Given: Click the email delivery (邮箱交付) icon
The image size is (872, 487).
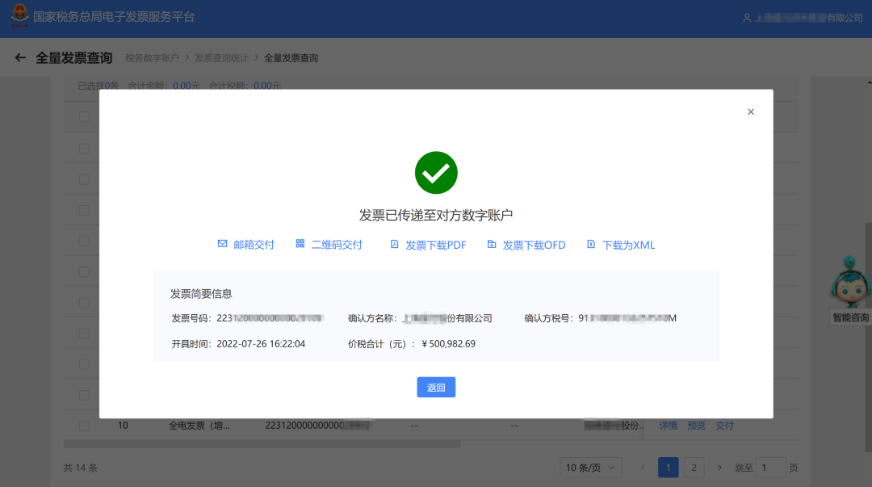Looking at the screenshot, I should pyautogui.click(x=221, y=244).
